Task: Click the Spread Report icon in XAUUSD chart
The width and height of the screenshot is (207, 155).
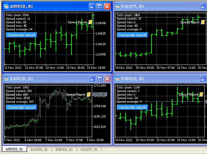Action: [x=89, y=94]
